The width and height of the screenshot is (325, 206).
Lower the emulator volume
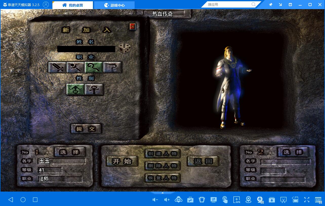pos(155,200)
